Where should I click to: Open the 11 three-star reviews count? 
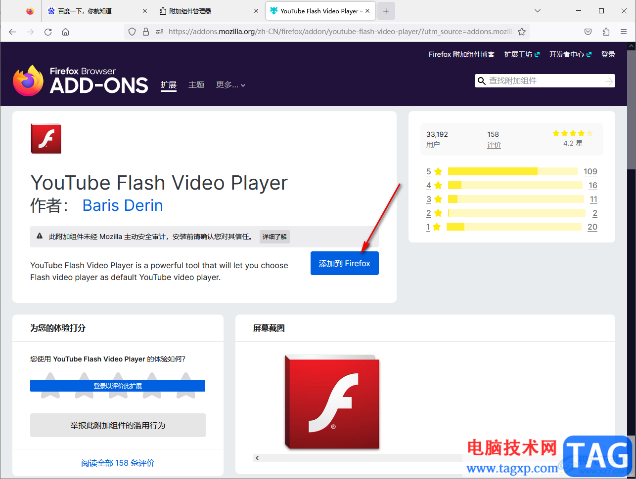593,199
